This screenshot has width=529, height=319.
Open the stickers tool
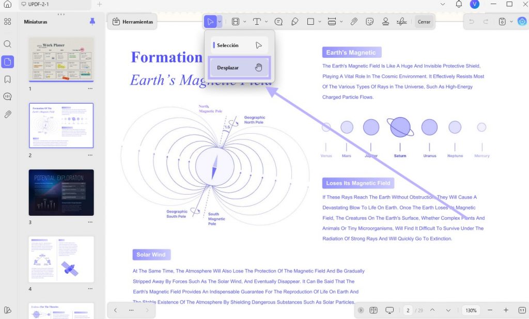coord(370,22)
